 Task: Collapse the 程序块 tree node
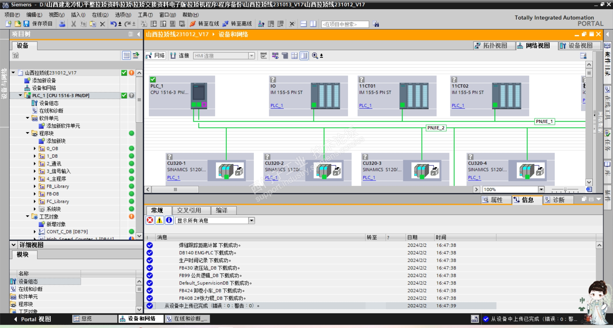(x=28, y=133)
